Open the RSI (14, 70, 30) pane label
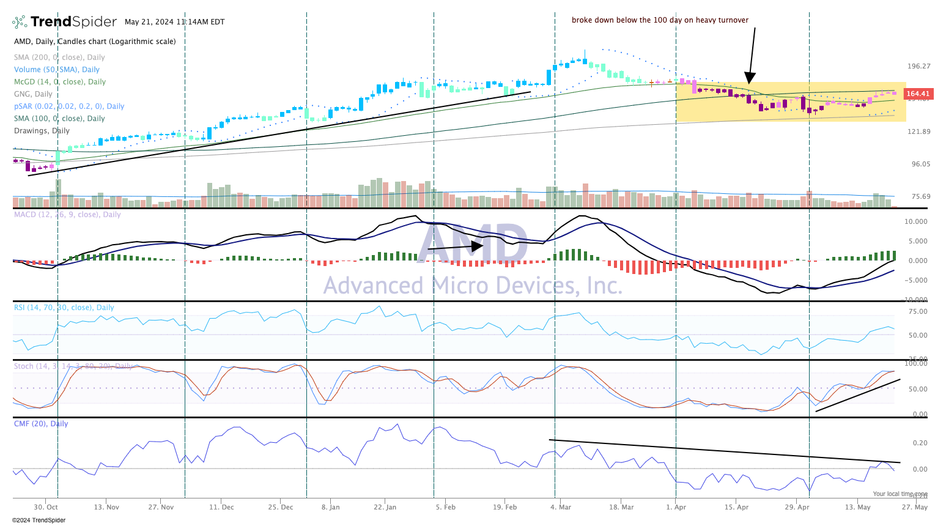The width and height of the screenshot is (946, 526). pyautogui.click(x=64, y=308)
